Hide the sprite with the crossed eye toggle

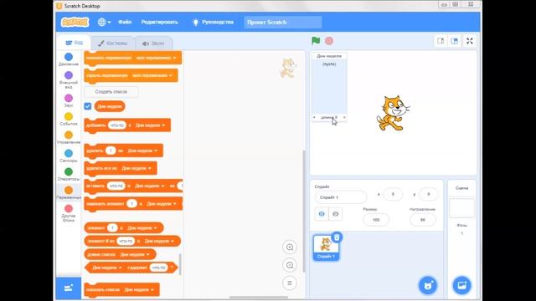335,214
